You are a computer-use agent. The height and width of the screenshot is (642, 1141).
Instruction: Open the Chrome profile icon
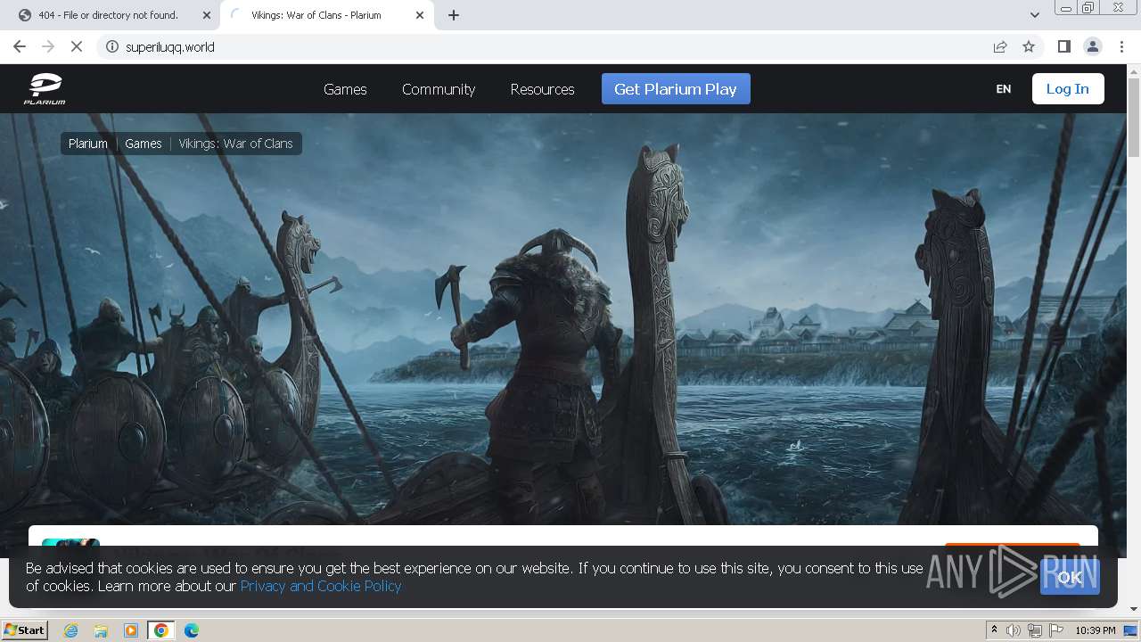click(1093, 46)
